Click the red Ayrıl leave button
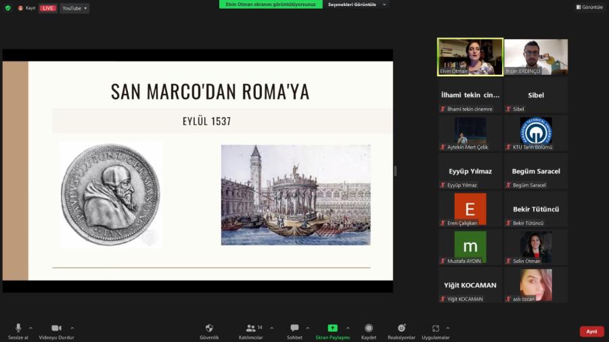Viewport: 609px width, 342px height. (x=591, y=332)
